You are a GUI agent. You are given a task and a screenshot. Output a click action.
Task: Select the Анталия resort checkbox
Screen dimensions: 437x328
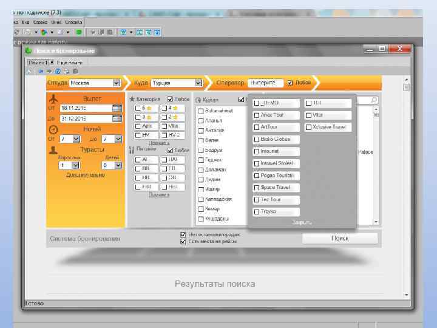201,131
